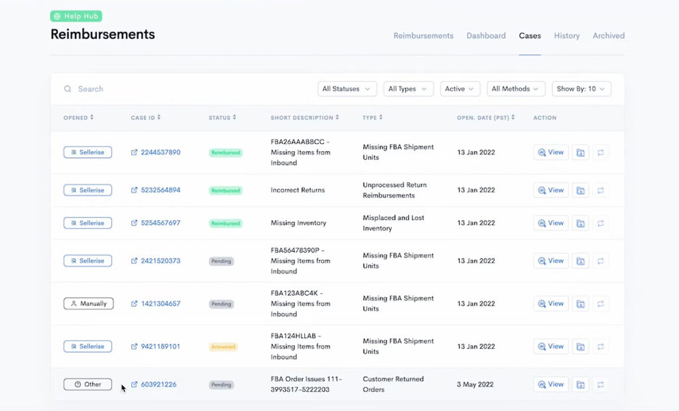Switch to the Dashboard tab
The width and height of the screenshot is (679, 411).
486,35
